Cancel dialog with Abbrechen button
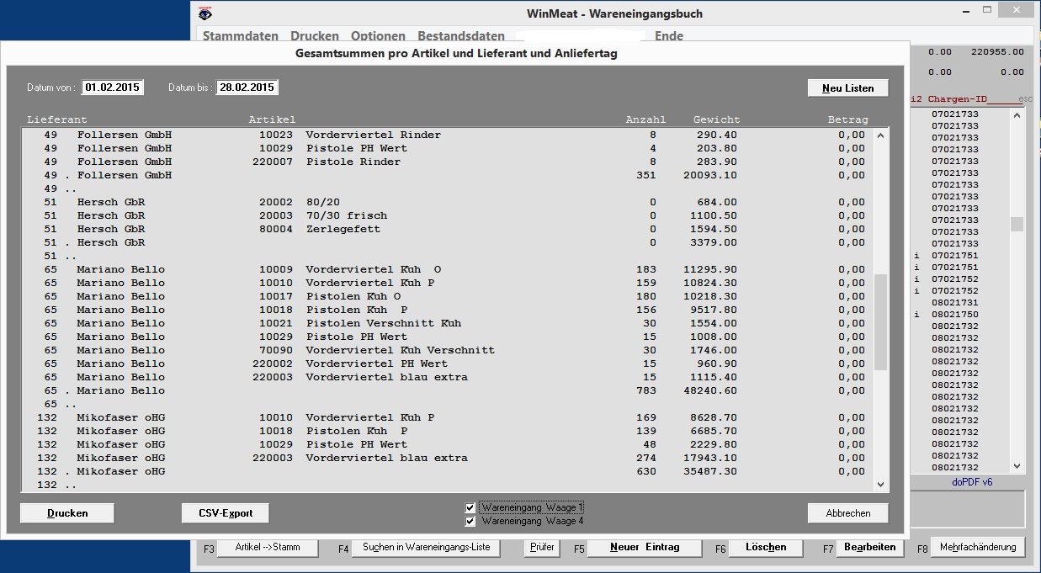 coord(848,513)
